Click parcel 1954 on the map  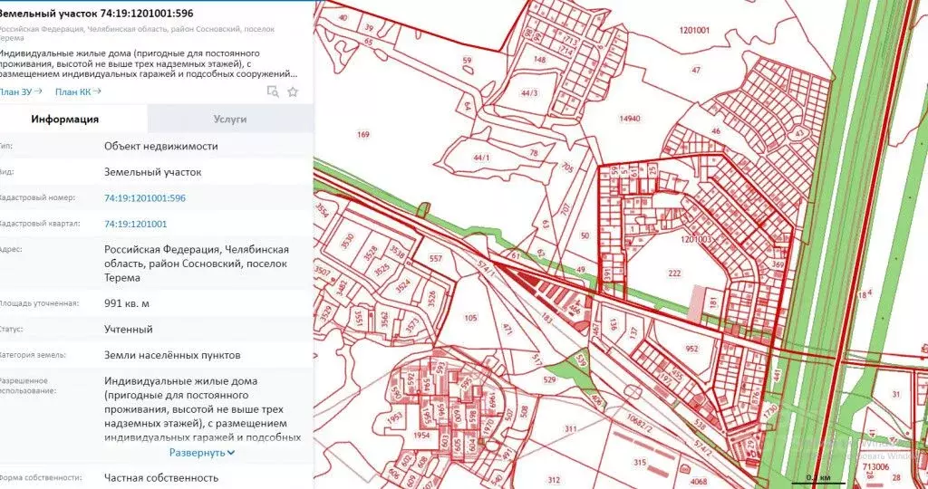coord(421,435)
